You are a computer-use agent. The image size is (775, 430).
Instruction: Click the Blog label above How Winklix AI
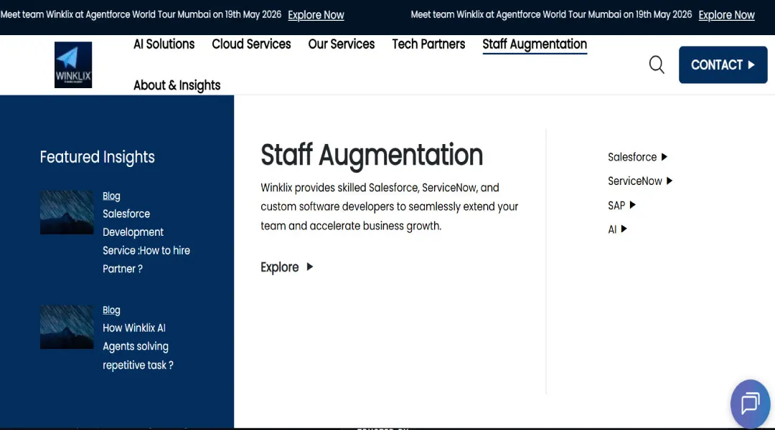click(111, 310)
